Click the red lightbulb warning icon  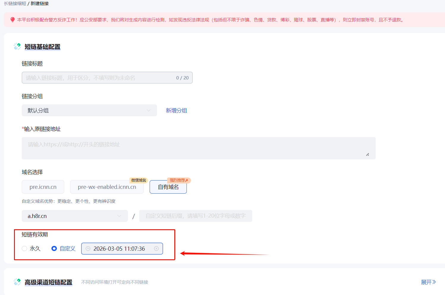click(x=12, y=20)
